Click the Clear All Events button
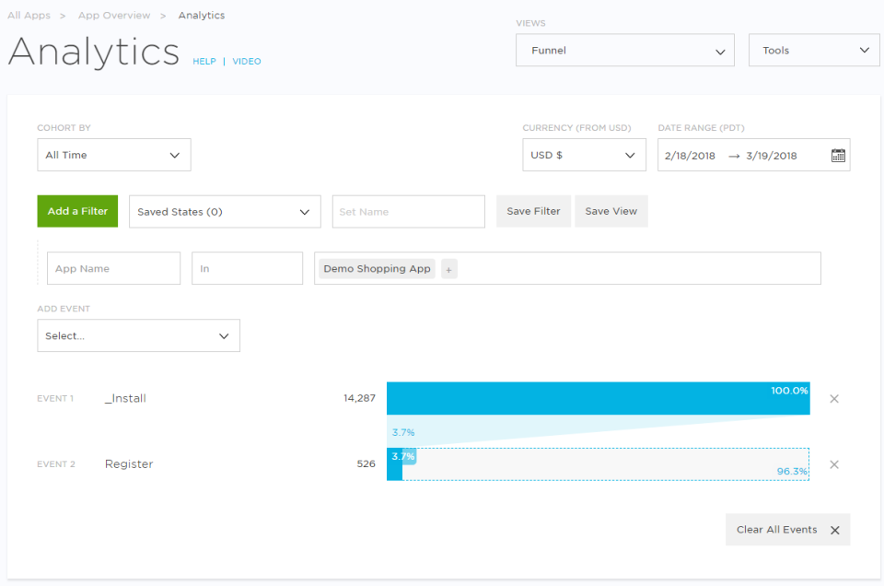This screenshot has height=586, width=884. coord(787,530)
